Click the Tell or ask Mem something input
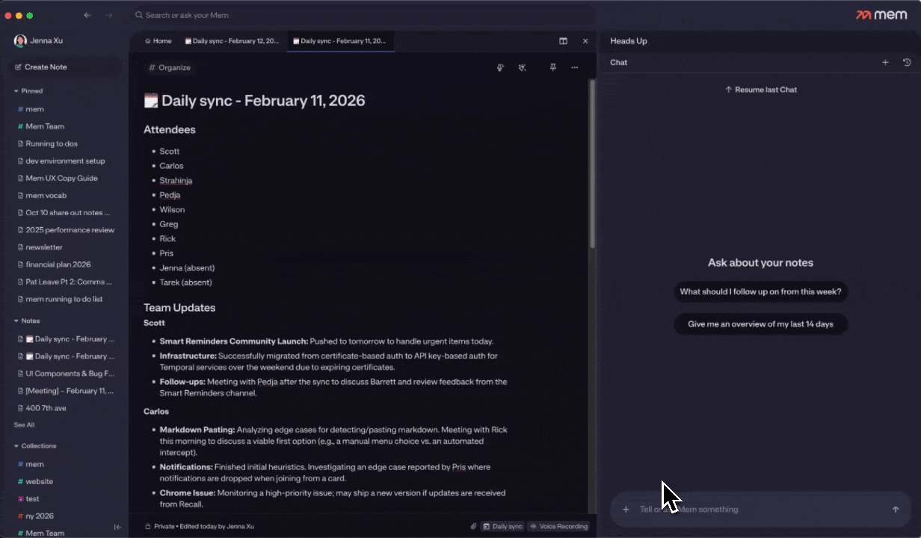This screenshot has height=538, width=921. [760, 510]
